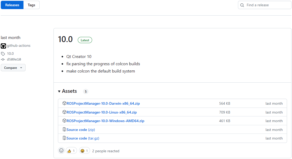Click file-zip icon of Source code (tar.gz)
Screen dimensions: 292x159
pos(64,138)
